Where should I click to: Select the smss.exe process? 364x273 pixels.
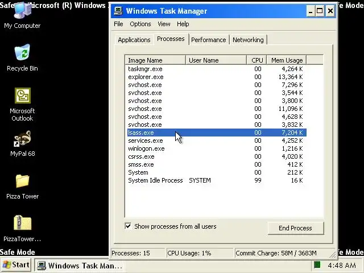pos(217,164)
